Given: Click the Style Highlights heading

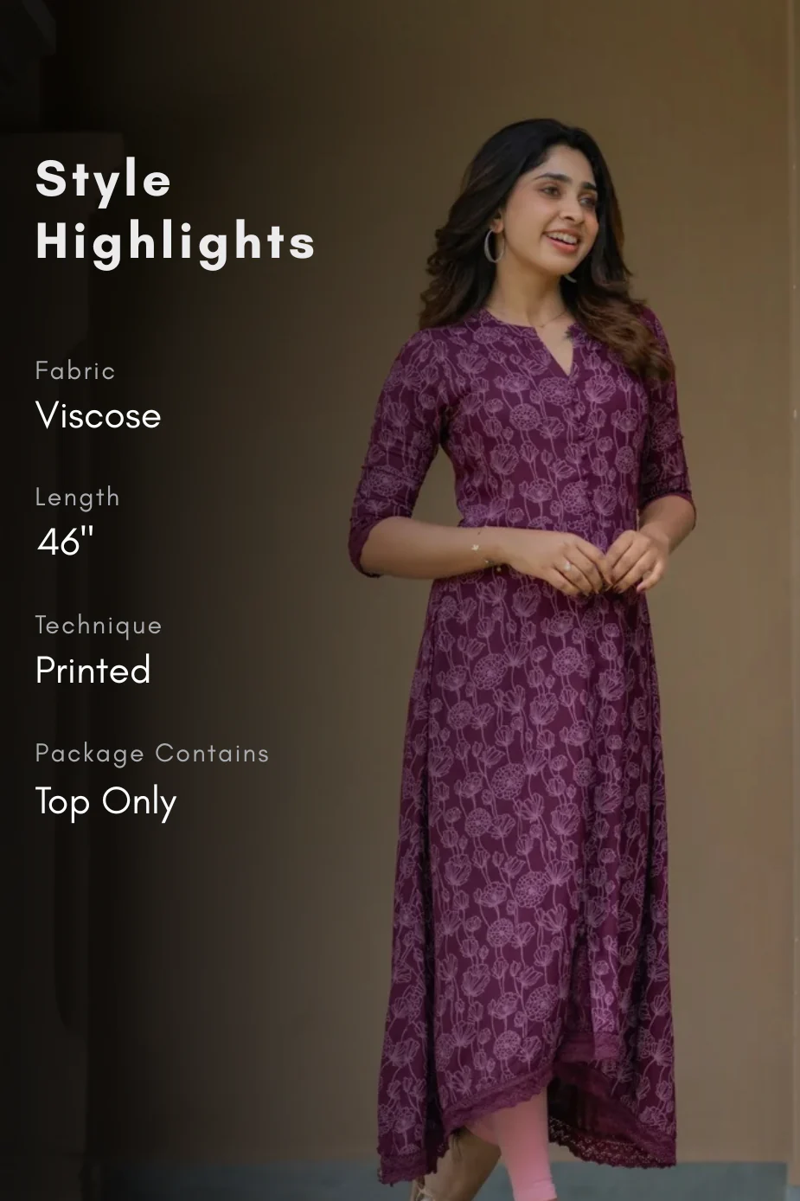Looking at the screenshot, I should (x=176, y=210).
